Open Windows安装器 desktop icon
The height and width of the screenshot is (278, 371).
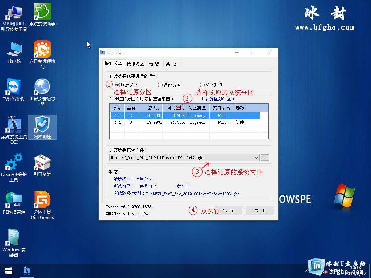[14, 243]
